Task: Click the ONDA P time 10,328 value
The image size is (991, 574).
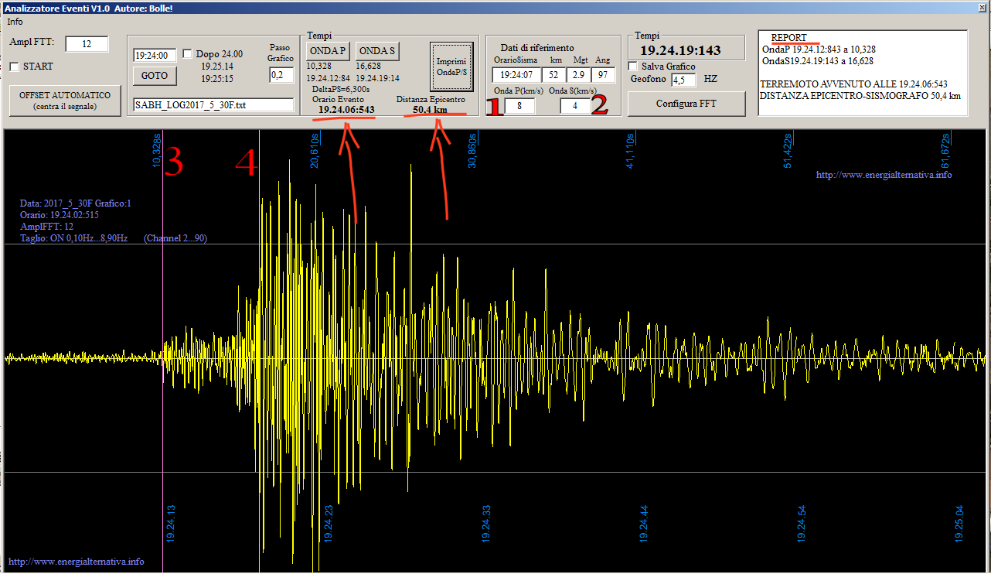Action: 319,67
